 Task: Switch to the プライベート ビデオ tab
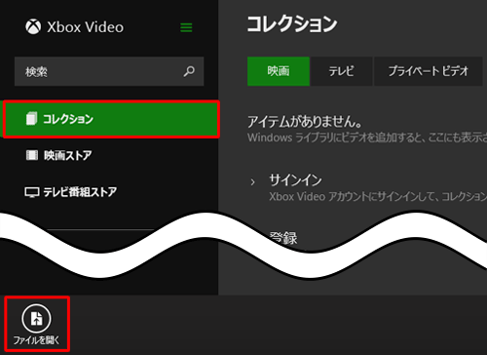click(x=428, y=71)
